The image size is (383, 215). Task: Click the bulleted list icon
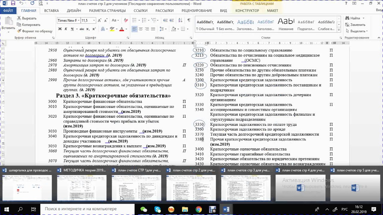click(134, 20)
